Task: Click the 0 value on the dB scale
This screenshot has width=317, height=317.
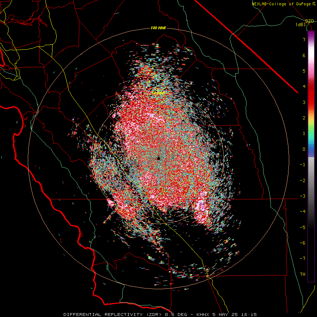Action: point(304,149)
